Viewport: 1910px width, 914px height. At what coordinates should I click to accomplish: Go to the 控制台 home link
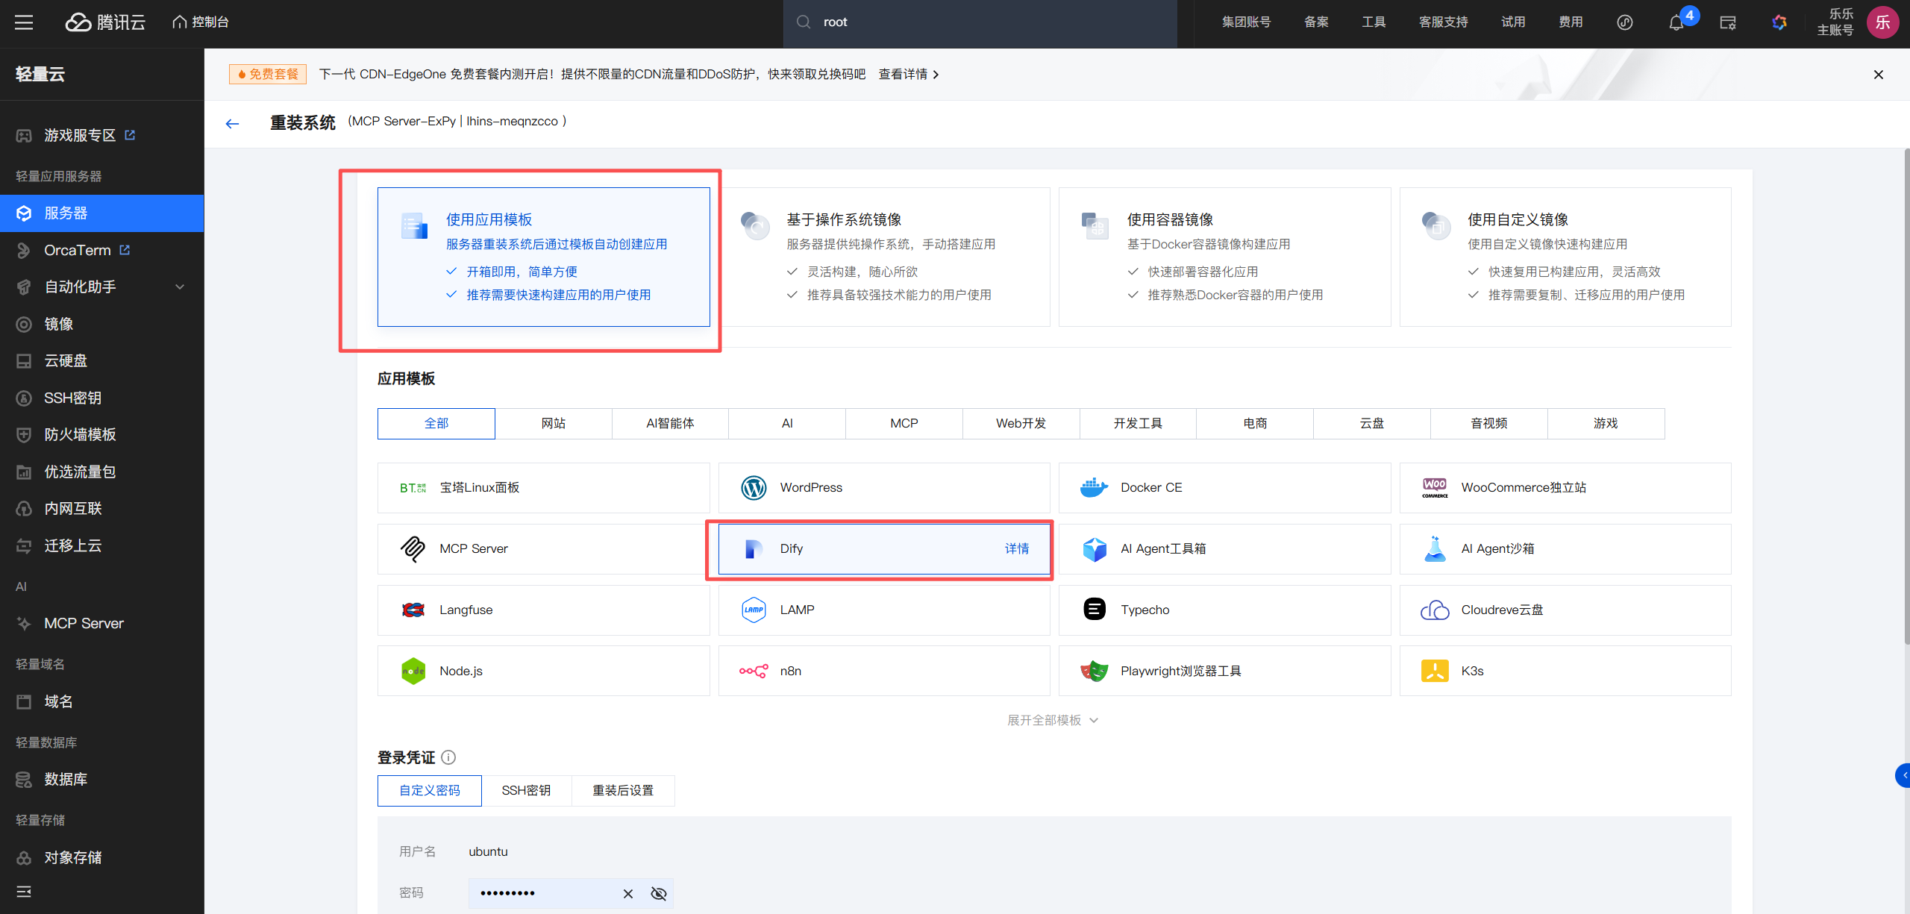click(x=201, y=22)
